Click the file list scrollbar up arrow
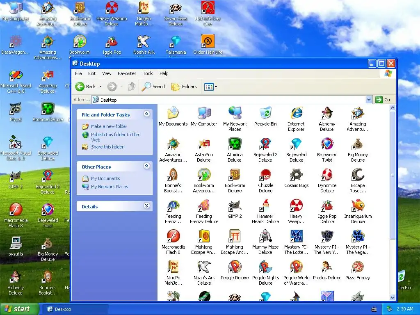Screen dimensions: 420x315 393,108
